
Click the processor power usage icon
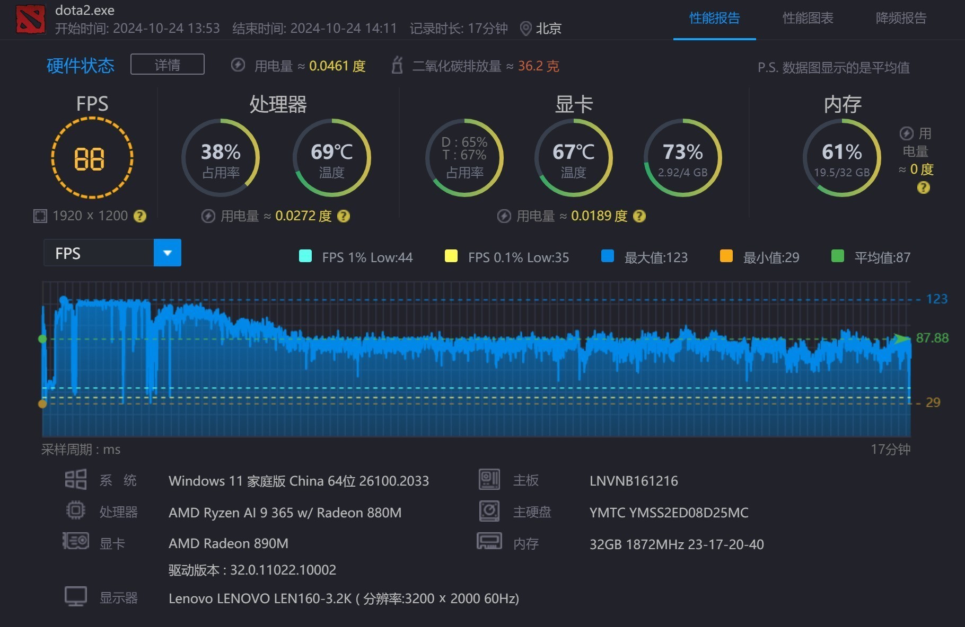(208, 216)
